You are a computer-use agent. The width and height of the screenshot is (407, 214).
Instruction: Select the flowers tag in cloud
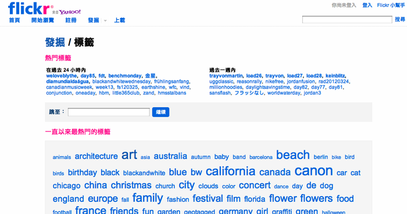tap(316, 198)
